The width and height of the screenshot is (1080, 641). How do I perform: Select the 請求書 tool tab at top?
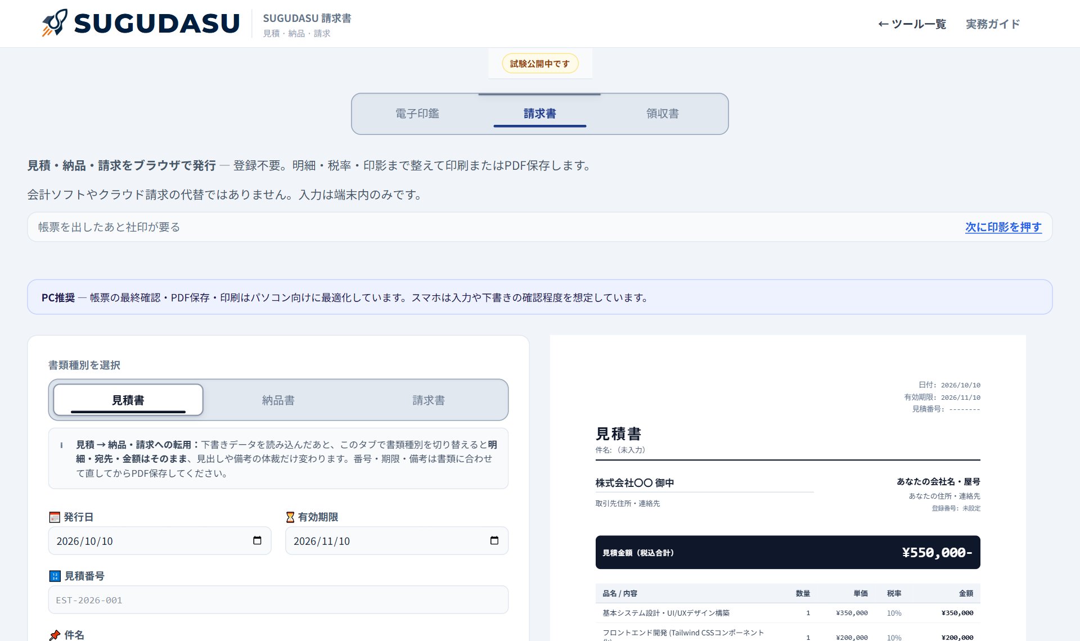pyautogui.click(x=539, y=114)
